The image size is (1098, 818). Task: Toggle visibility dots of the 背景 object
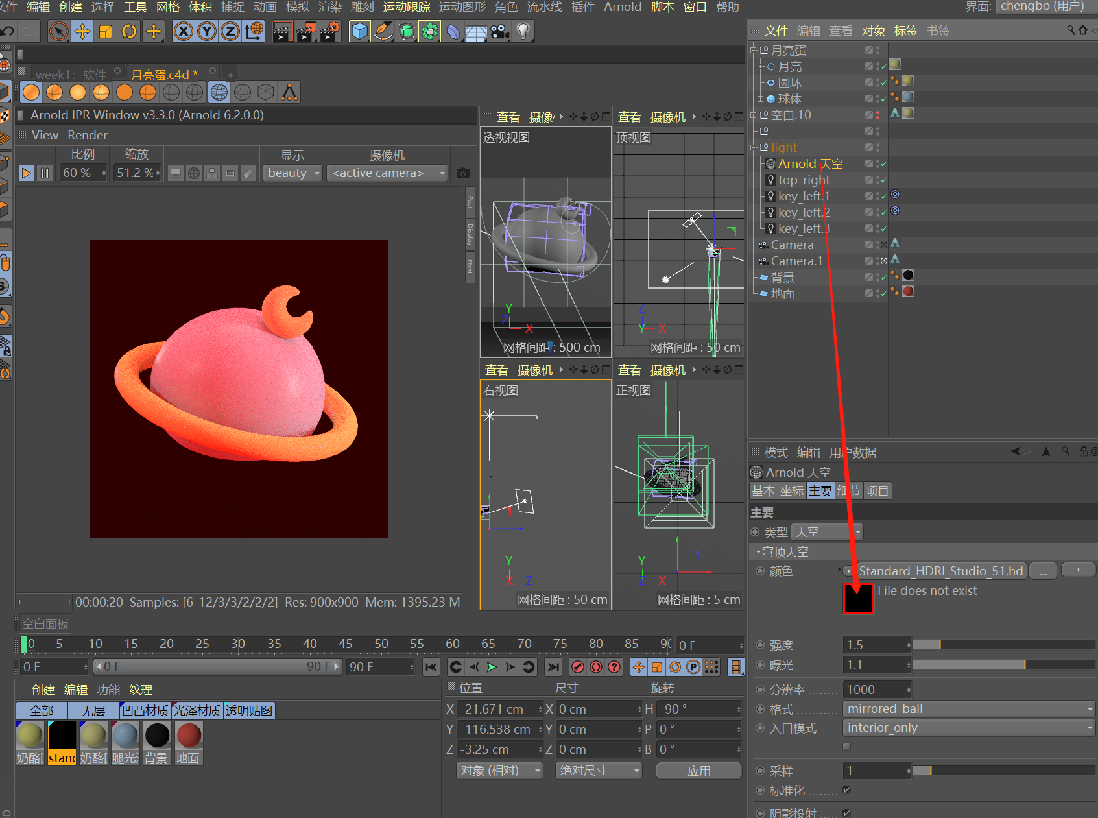point(877,277)
